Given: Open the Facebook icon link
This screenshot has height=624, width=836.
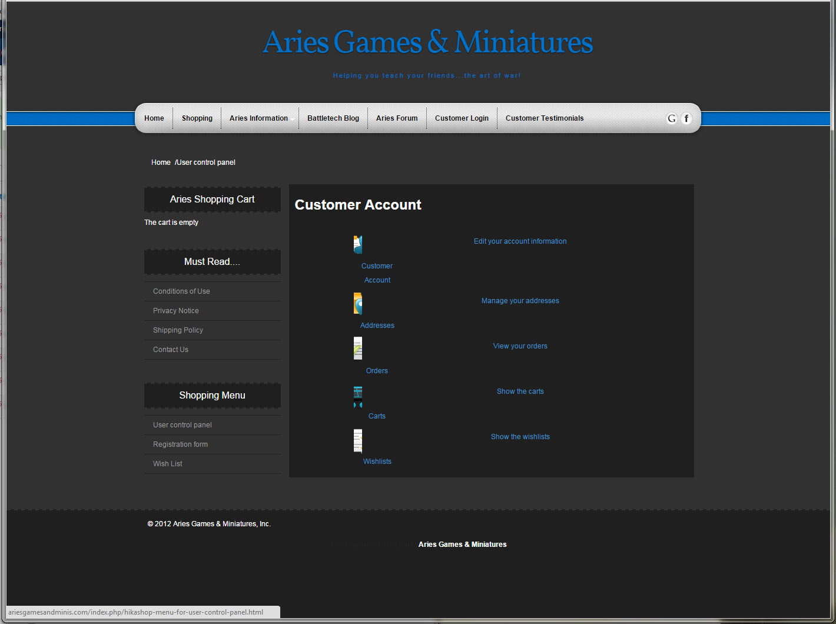Looking at the screenshot, I should click(686, 118).
